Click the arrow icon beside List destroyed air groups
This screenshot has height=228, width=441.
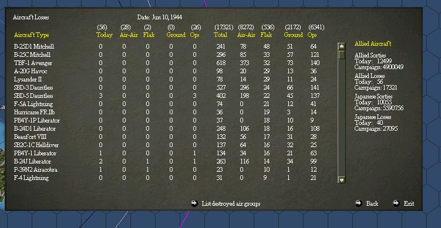pyautogui.click(x=194, y=203)
